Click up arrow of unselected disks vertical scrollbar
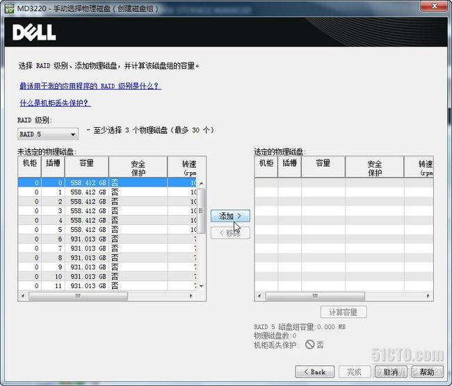The width and height of the screenshot is (452, 386). tap(201, 183)
